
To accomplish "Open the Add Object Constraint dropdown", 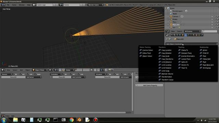I will tap(192, 44).
